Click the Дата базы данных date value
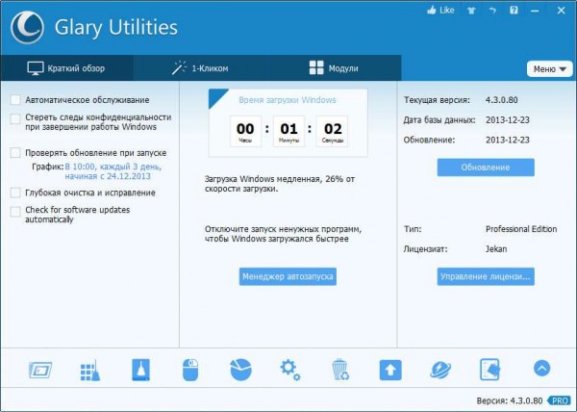The image size is (577, 412). [508, 120]
